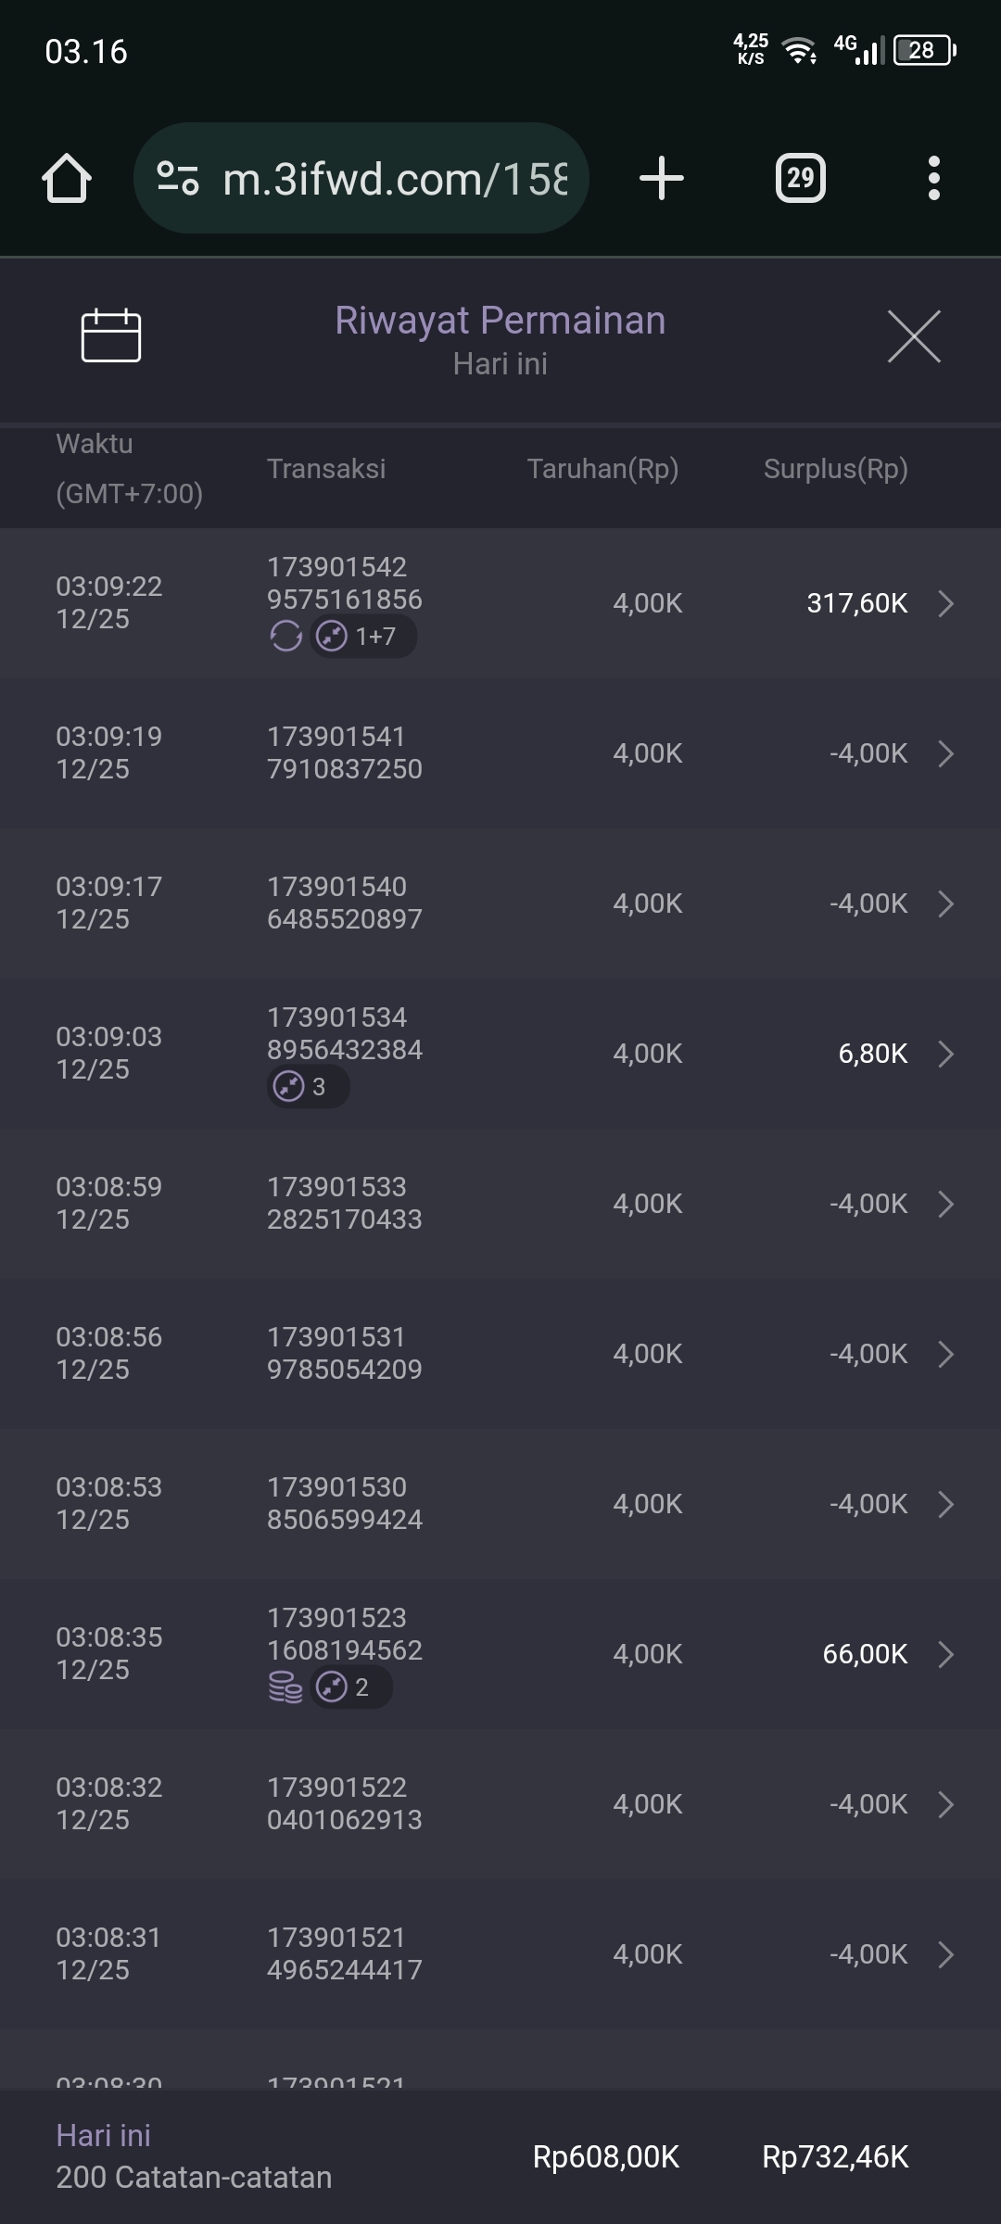Tap the m.3ifwd.com address bar
The height and width of the screenshot is (2224, 1001).
[x=394, y=178]
